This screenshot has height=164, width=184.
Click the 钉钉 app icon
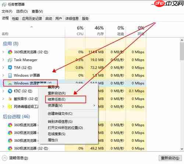(10, 91)
